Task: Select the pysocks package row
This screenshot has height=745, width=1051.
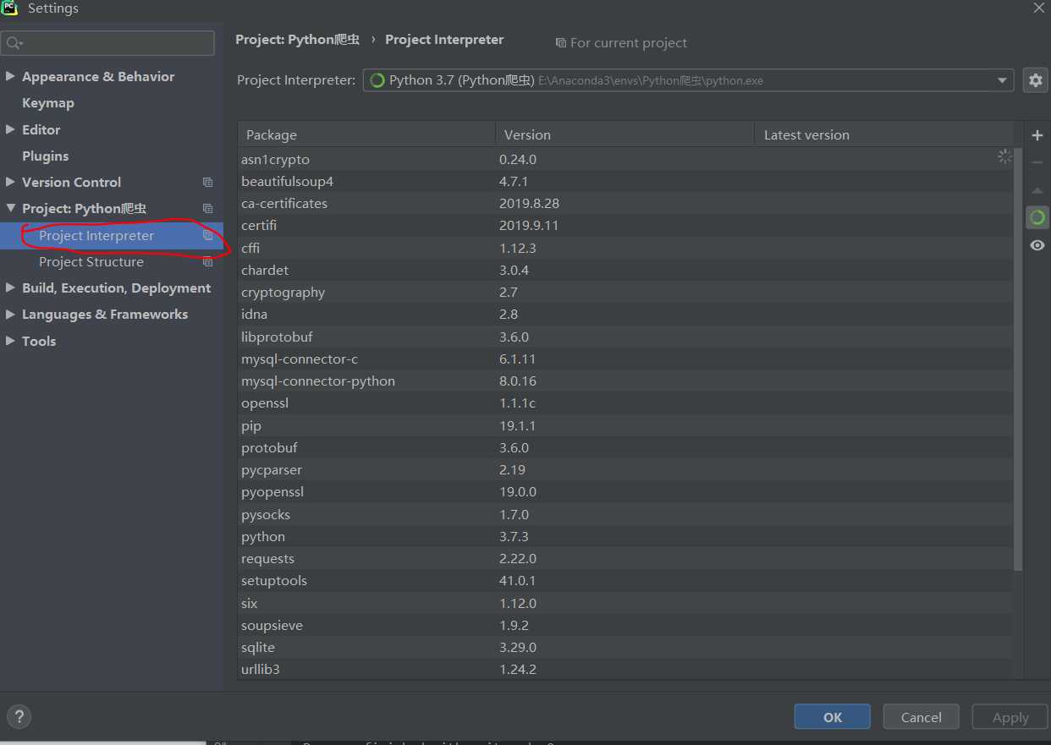Action: click(625, 514)
